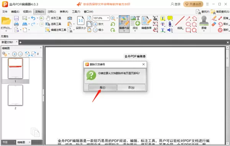
Task: Select the red oval shape tool
Action: (188, 24)
